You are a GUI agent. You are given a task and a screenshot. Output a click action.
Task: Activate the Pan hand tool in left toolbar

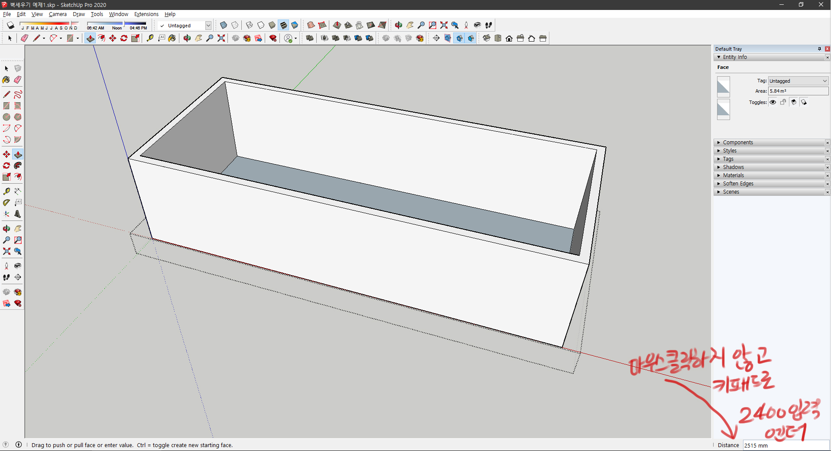[x=18, y=228]
